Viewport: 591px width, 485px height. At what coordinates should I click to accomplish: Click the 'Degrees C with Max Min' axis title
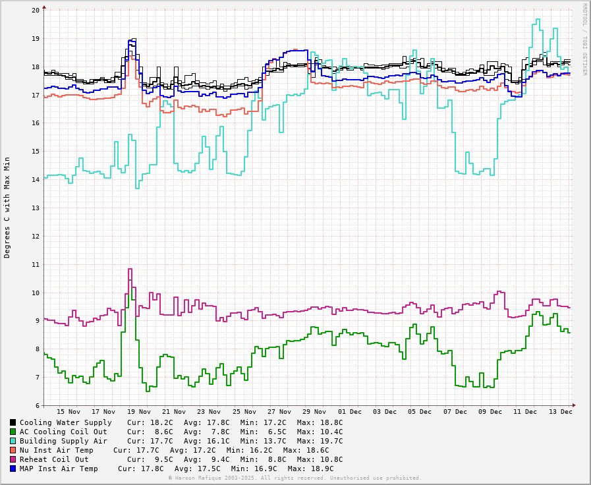tap(7, 207)
